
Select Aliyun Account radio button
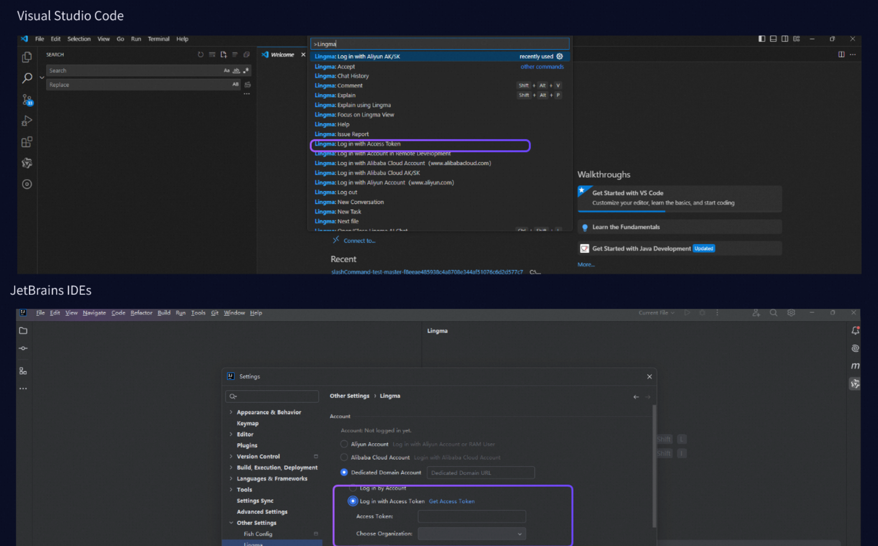click(344, 444)
